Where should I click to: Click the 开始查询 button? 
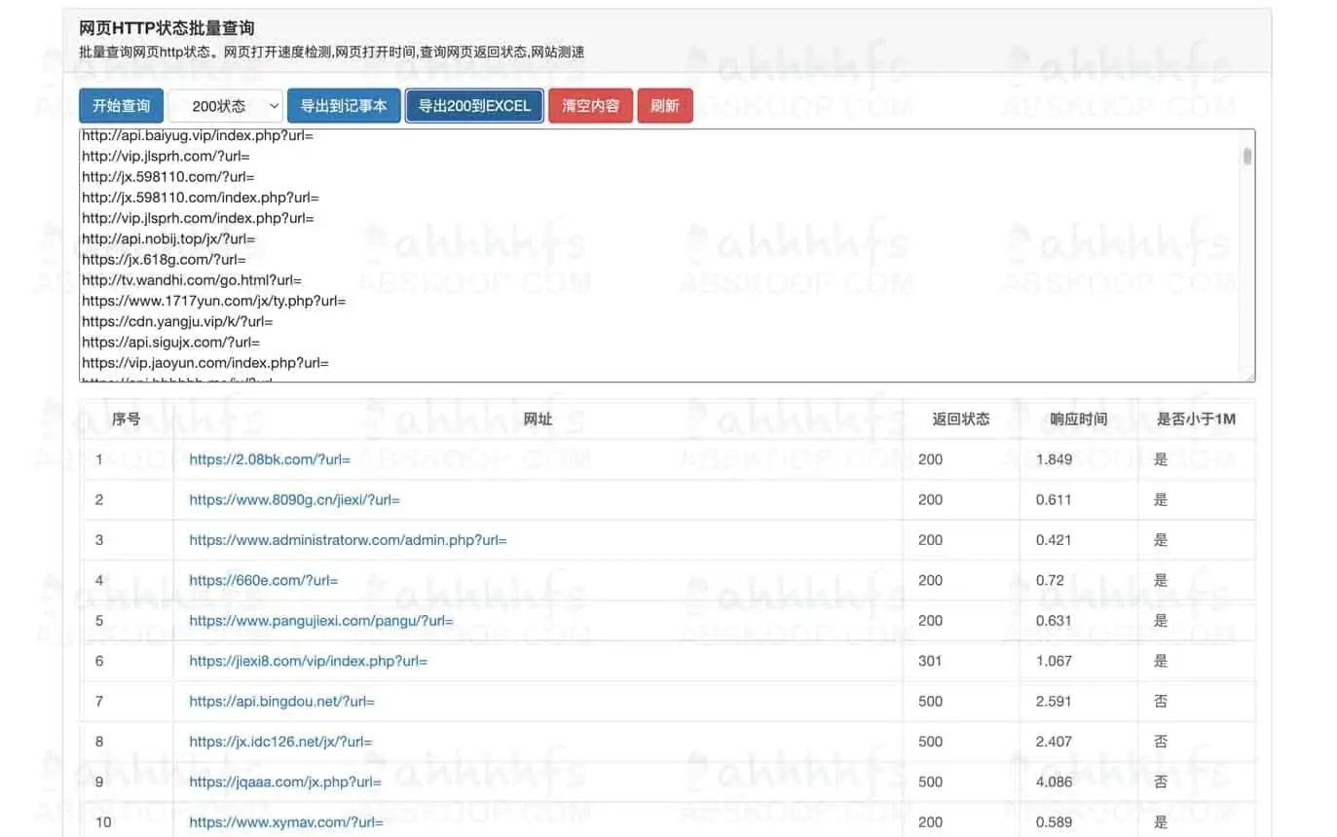121,106
